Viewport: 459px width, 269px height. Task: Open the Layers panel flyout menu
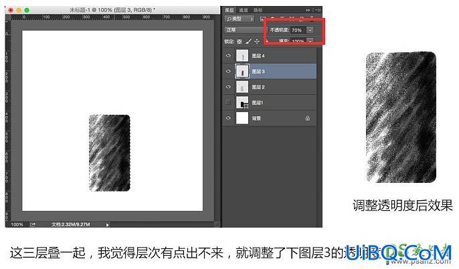[x=318, y=10]
